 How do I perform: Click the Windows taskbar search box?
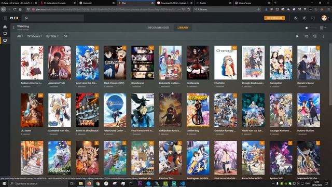38,183
